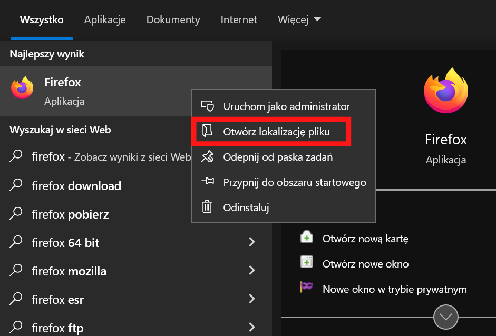Click the round down-chevron button in preview pane
Screen dimensions: 496x336
(446, 317)
